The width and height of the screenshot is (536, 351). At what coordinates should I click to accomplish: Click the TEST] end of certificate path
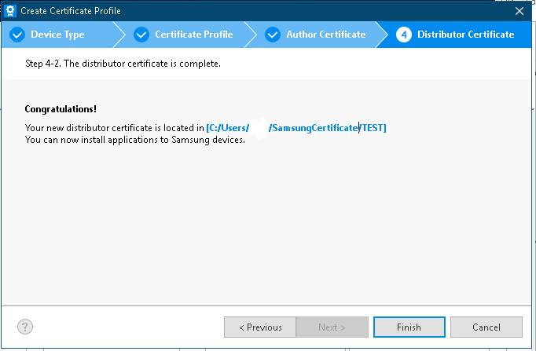[x=373, y=128]
